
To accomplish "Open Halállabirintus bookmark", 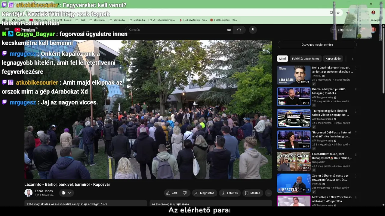I will [x=223, y=20].
